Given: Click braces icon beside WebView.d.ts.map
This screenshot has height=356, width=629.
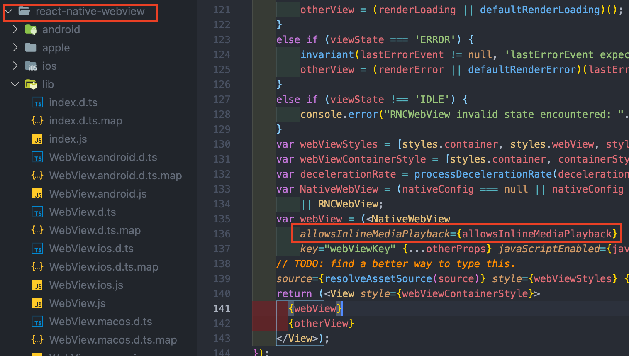Looking at the screenshot, I should click(x=38, y=230).
